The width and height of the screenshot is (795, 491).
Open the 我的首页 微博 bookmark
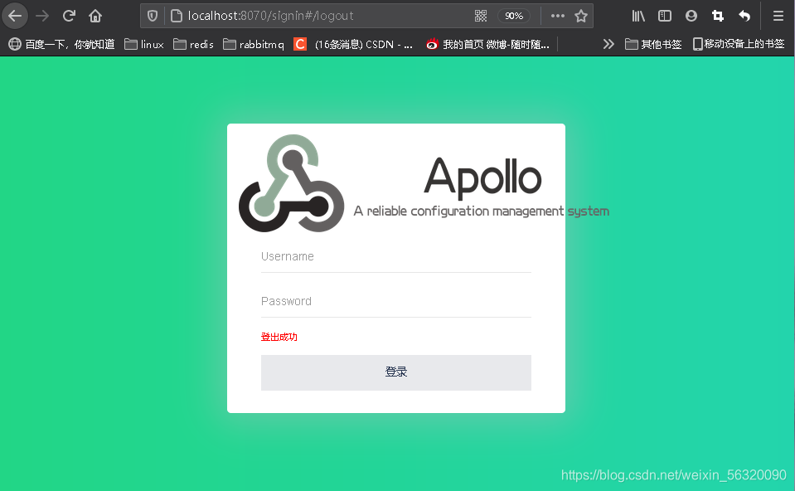click(x=487, y=45)
